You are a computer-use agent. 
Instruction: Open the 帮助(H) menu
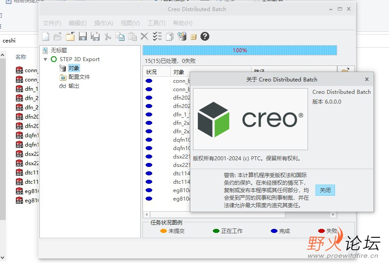183,23
